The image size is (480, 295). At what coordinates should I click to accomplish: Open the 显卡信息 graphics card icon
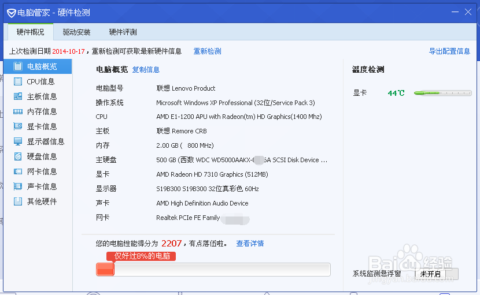tap(18, 126)
